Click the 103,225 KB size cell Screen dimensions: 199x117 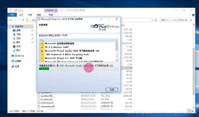click(x=126, y=43)
